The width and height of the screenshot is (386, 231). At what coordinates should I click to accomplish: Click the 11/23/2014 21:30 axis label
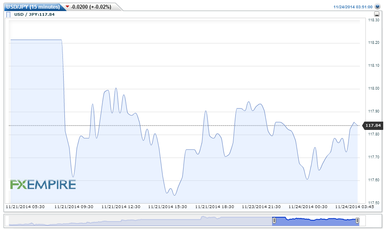(261, 207)
